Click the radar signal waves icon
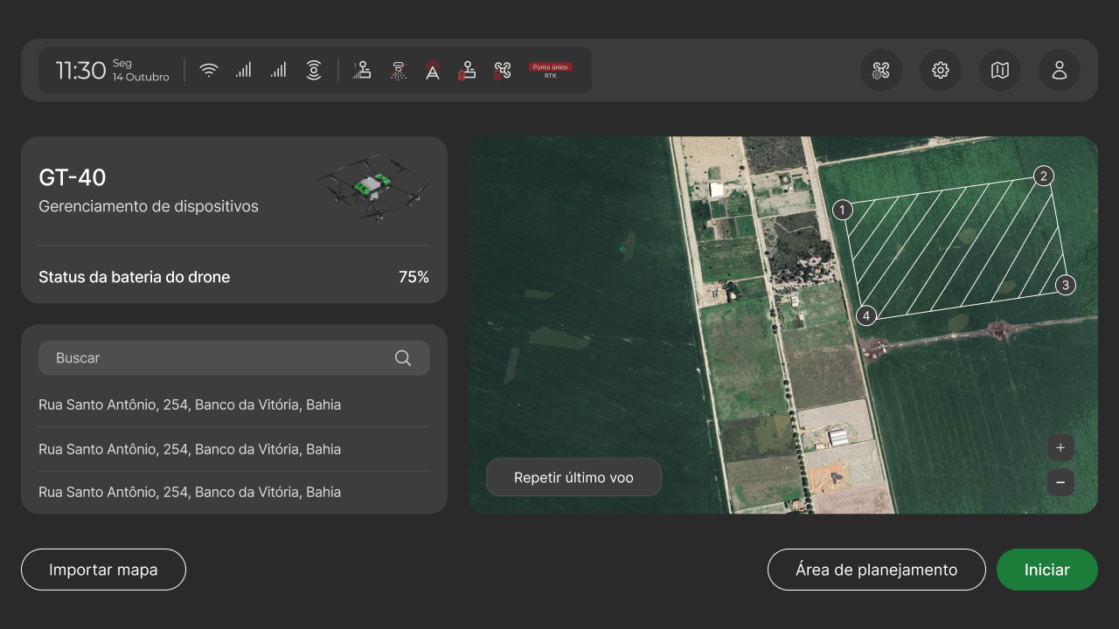The height and width of the screenshot is (629, 1119). point(314,70)
